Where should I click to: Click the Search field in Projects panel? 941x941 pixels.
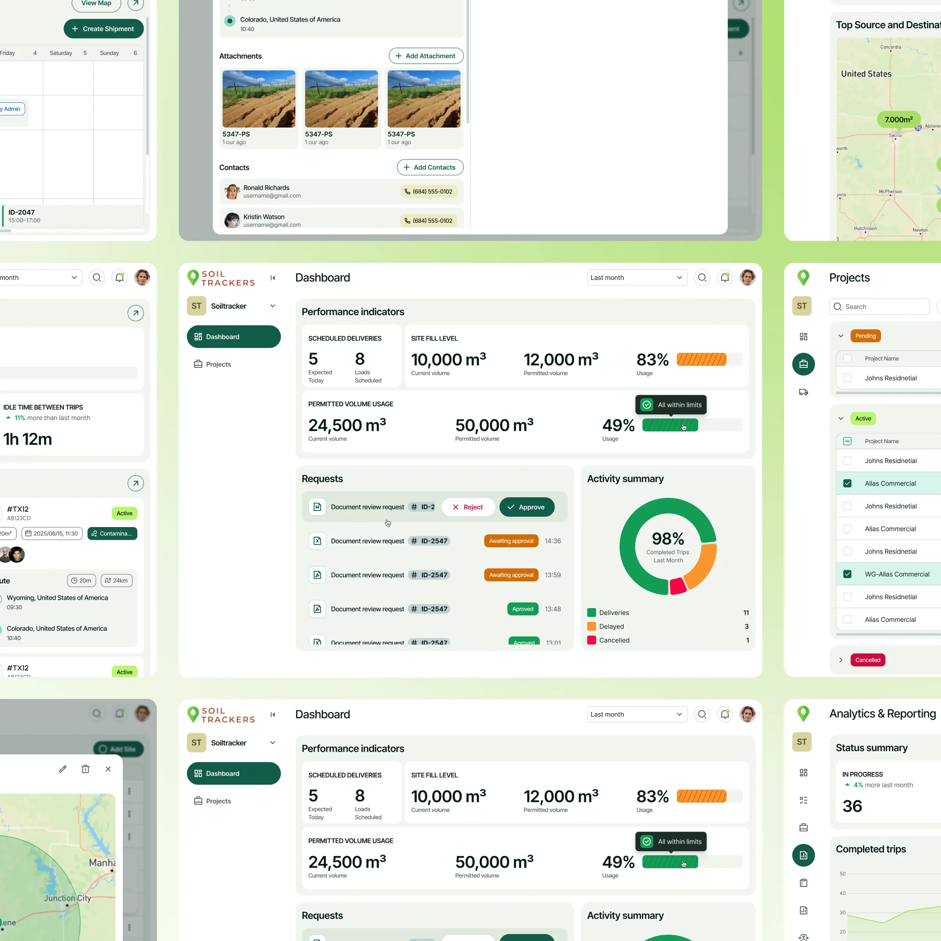[879, 307]
